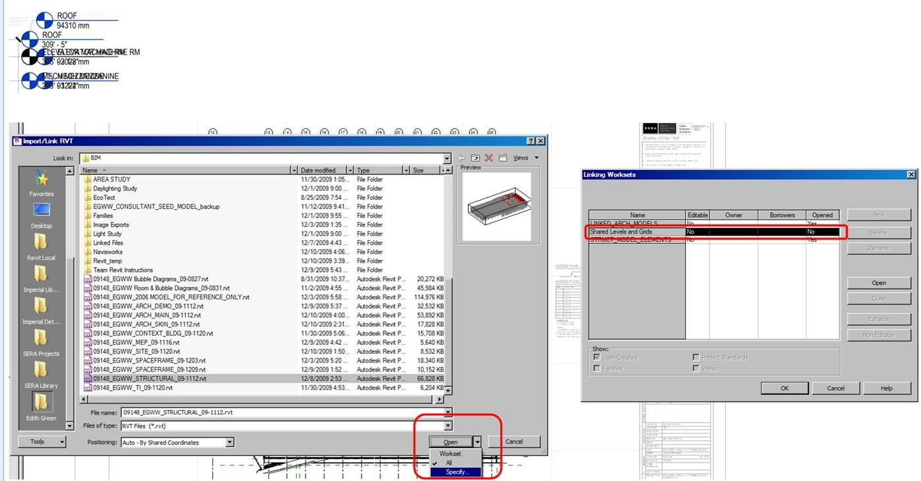Click the EcoTect folder icon

[x=88, y=197]
